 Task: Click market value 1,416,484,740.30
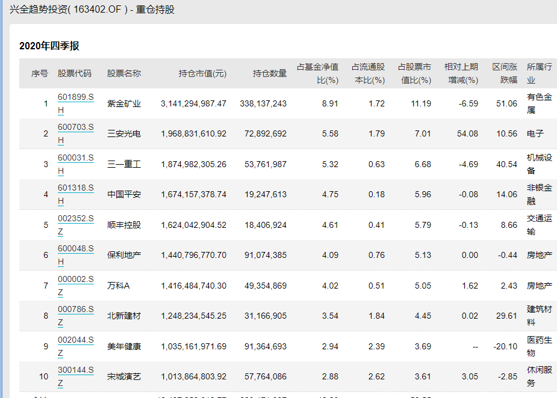tap(194, 286)
